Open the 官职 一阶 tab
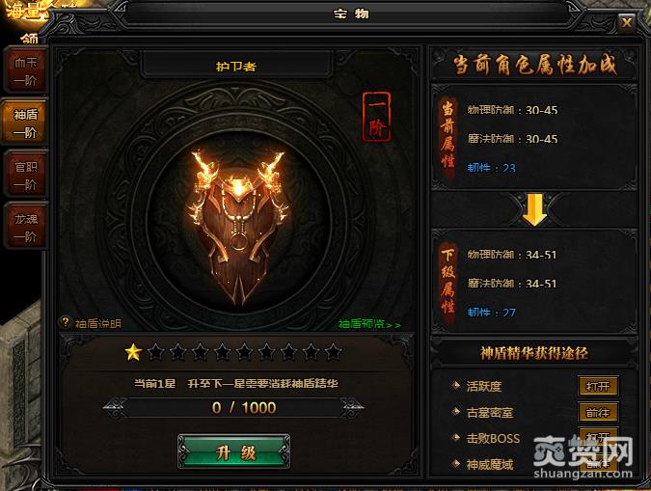Screen dimensions: 651x491 (25, 175)
